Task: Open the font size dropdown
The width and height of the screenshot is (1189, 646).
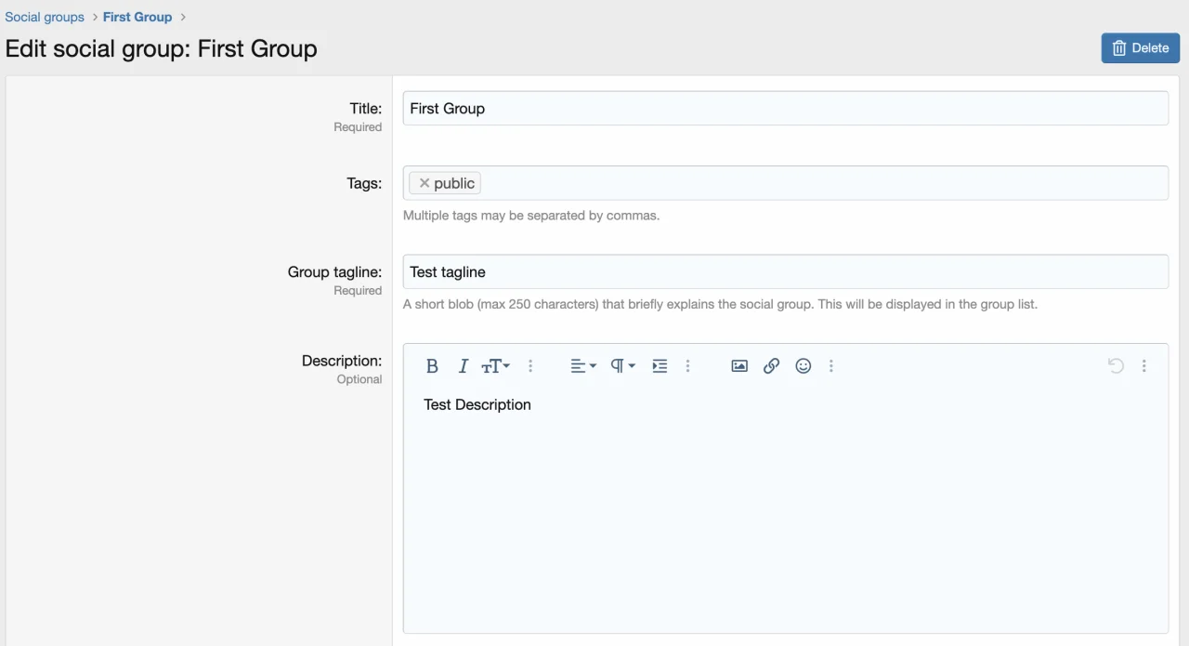Action: [x=495, y=366]
